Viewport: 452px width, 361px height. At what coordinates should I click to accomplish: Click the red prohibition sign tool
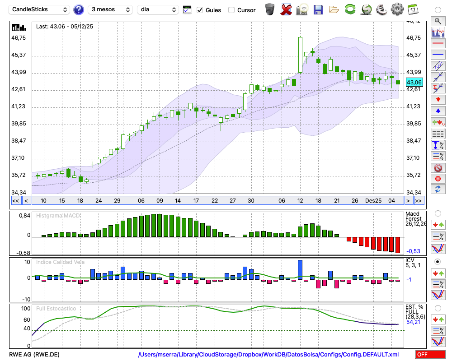438,168
